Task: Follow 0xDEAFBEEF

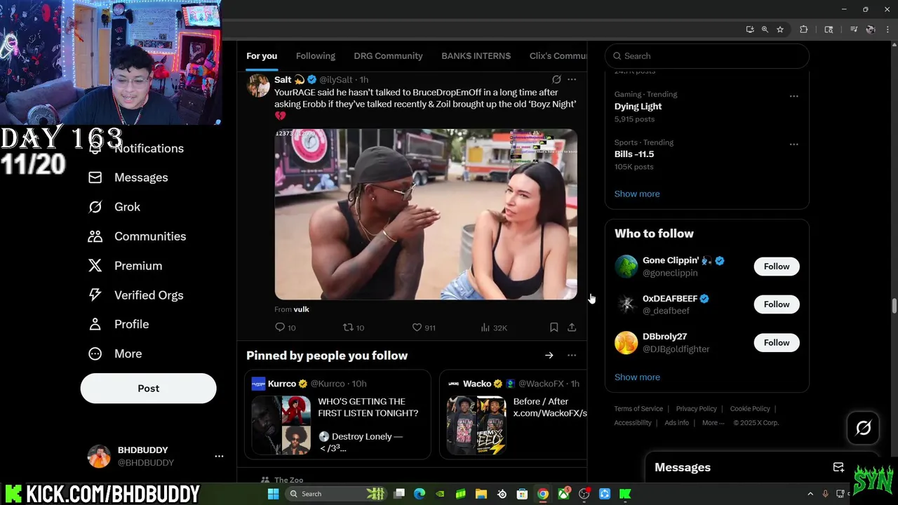Action: click(x=777, y=304)
